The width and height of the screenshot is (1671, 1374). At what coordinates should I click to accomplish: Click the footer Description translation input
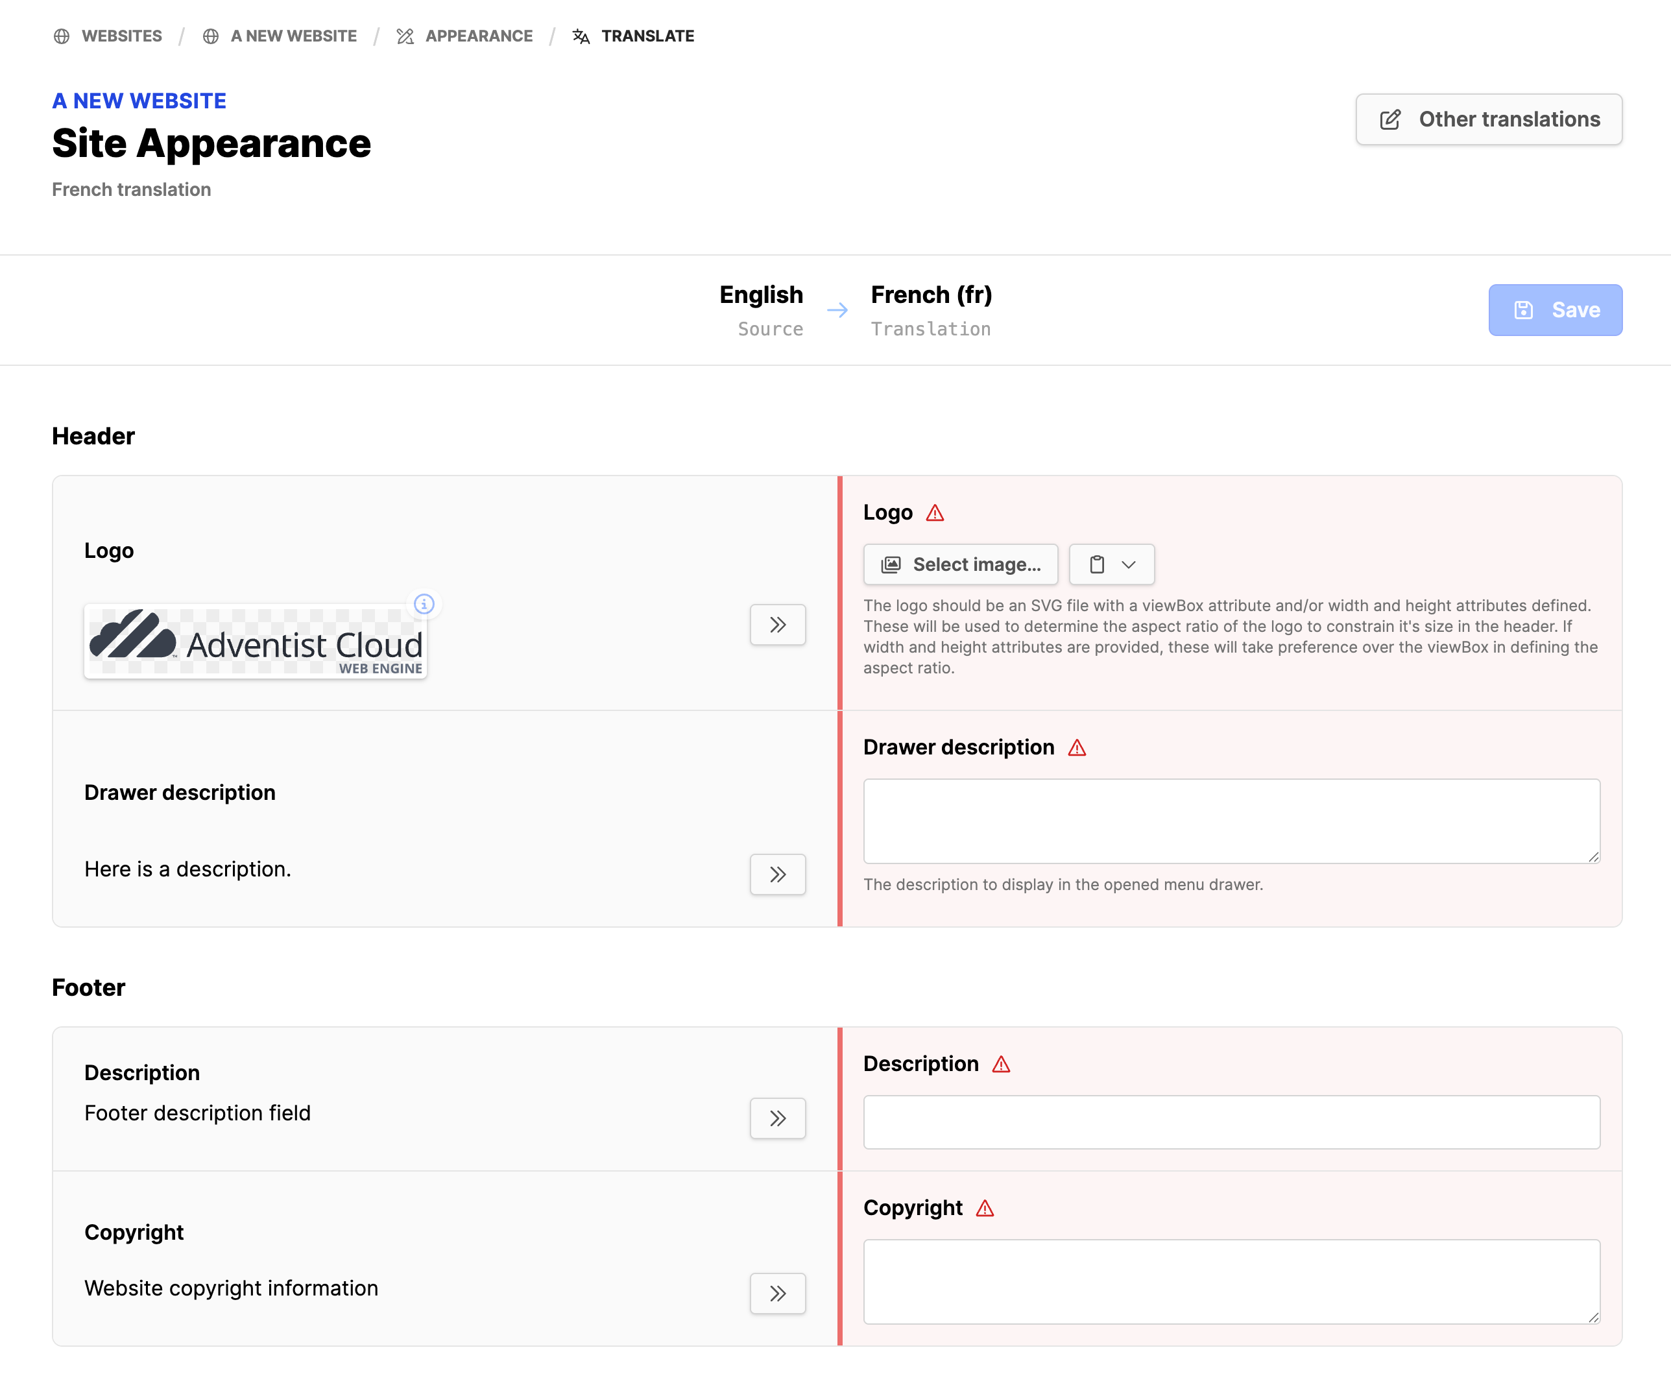[1231, 1122]
